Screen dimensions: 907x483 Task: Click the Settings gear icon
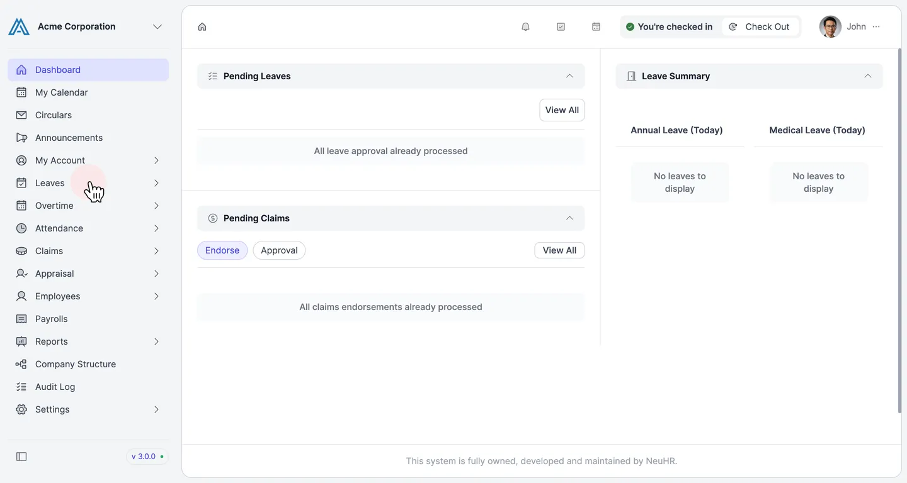(x=21, y=409)
